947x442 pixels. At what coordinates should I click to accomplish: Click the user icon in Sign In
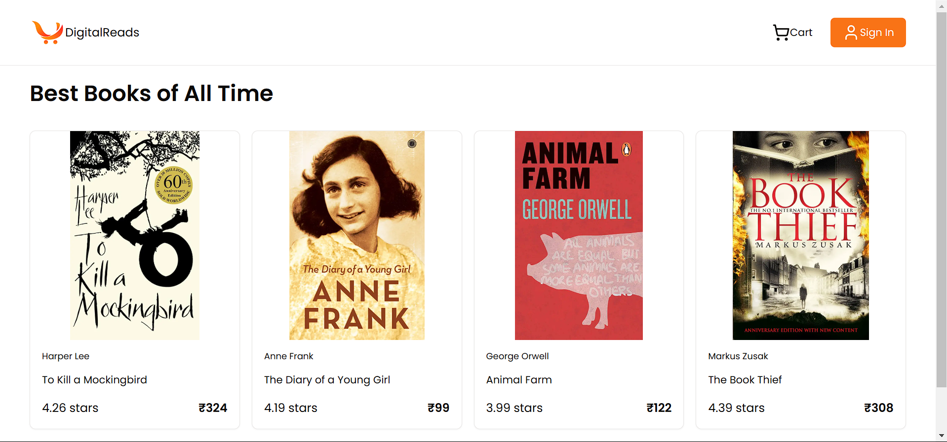tap(851, 33)
